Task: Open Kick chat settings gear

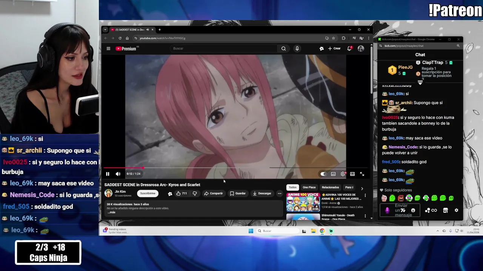Action: tap(456, 210)
